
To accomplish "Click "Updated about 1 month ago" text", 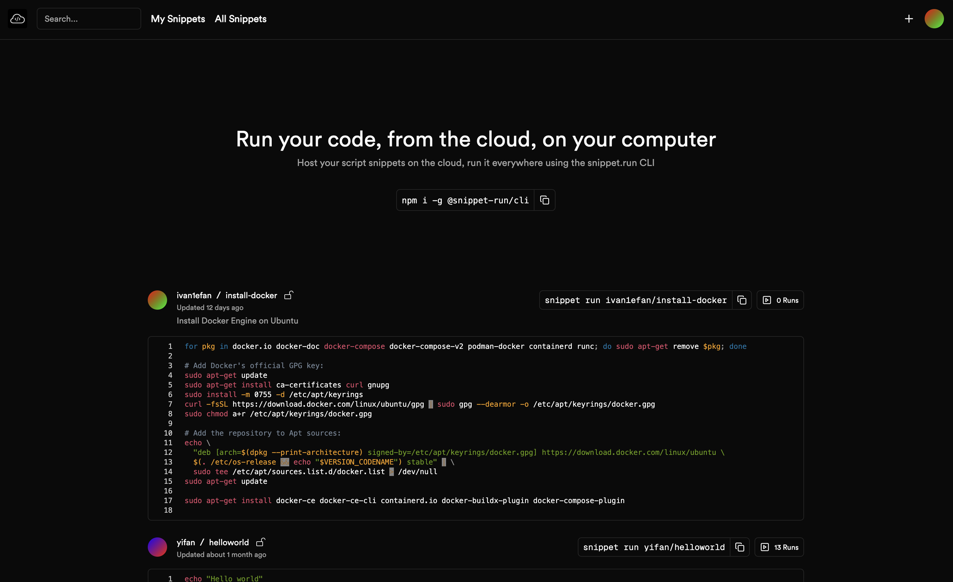I will [221, 554].
